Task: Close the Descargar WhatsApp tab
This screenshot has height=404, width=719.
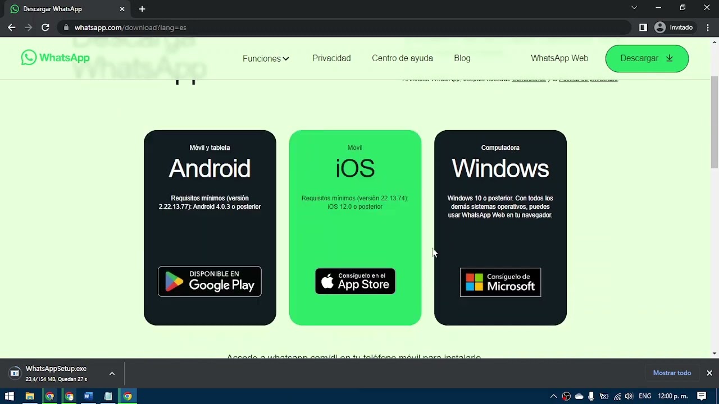Action: click(x=122, y=9)
